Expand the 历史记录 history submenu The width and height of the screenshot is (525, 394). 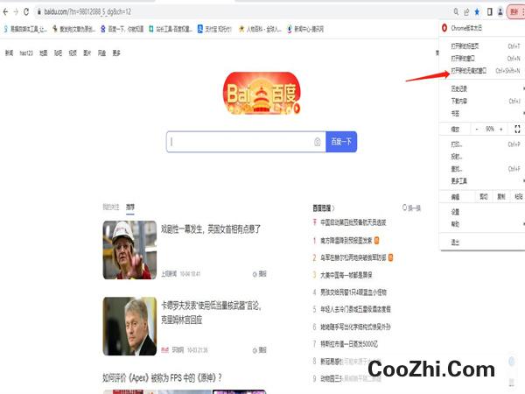[482, 88]
